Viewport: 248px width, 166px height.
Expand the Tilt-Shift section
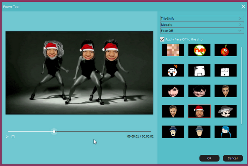click(x=202, y=19)
